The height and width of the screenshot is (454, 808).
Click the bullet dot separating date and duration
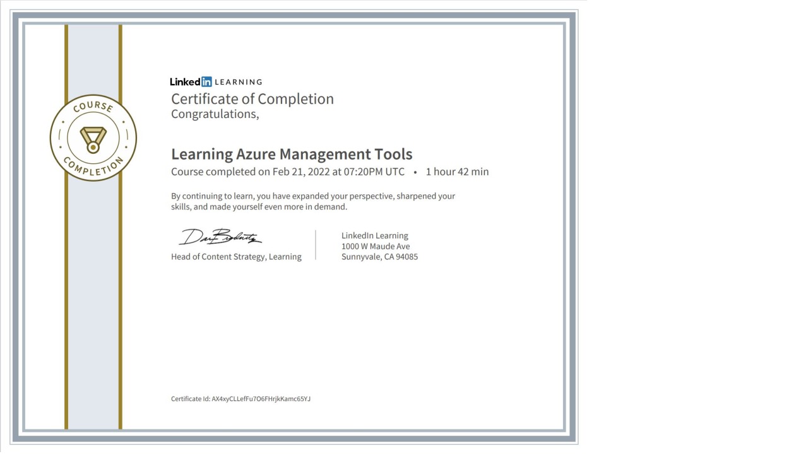pos(415,172)
